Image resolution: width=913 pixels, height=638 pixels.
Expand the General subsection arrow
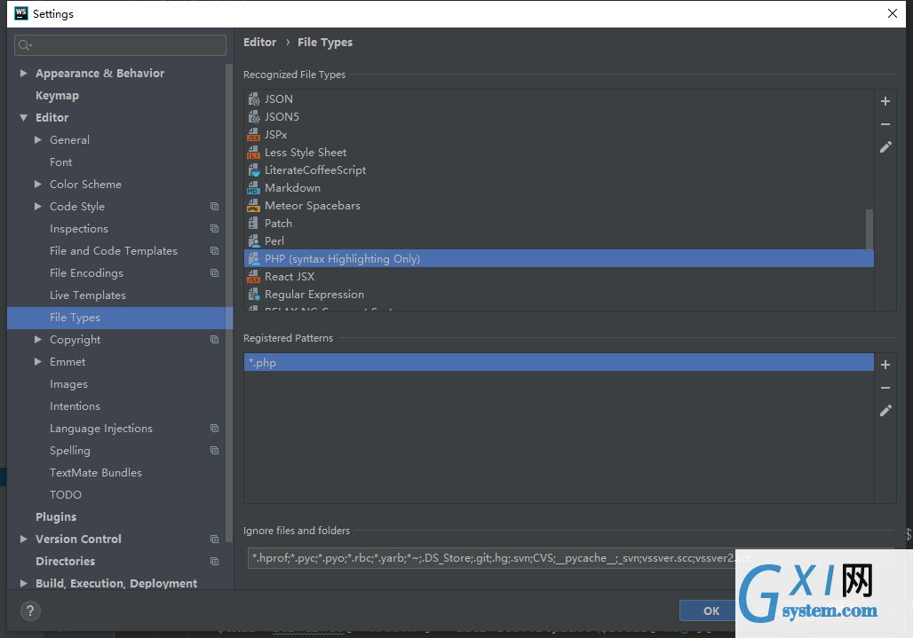pos(38,139)
